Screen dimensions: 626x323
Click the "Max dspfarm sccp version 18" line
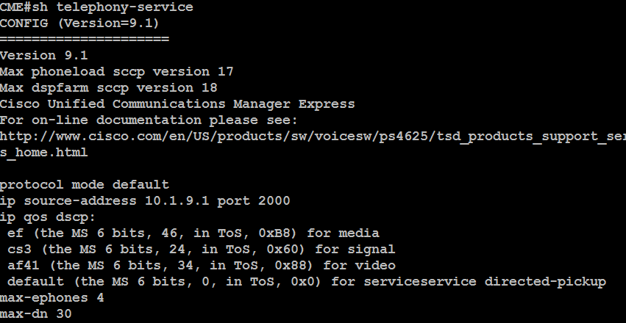click(x=113, y=87)
